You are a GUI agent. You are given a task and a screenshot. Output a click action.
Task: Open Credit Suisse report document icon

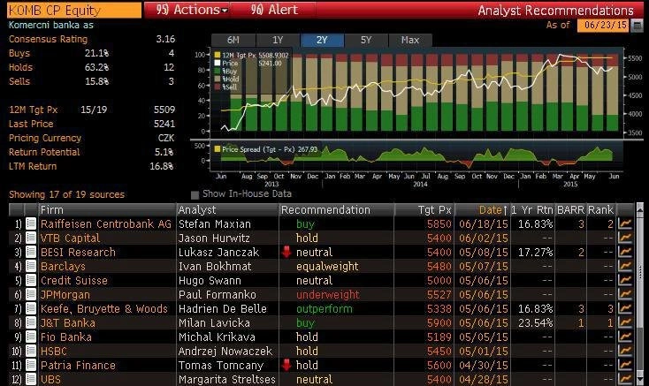(x=31, y=280)
